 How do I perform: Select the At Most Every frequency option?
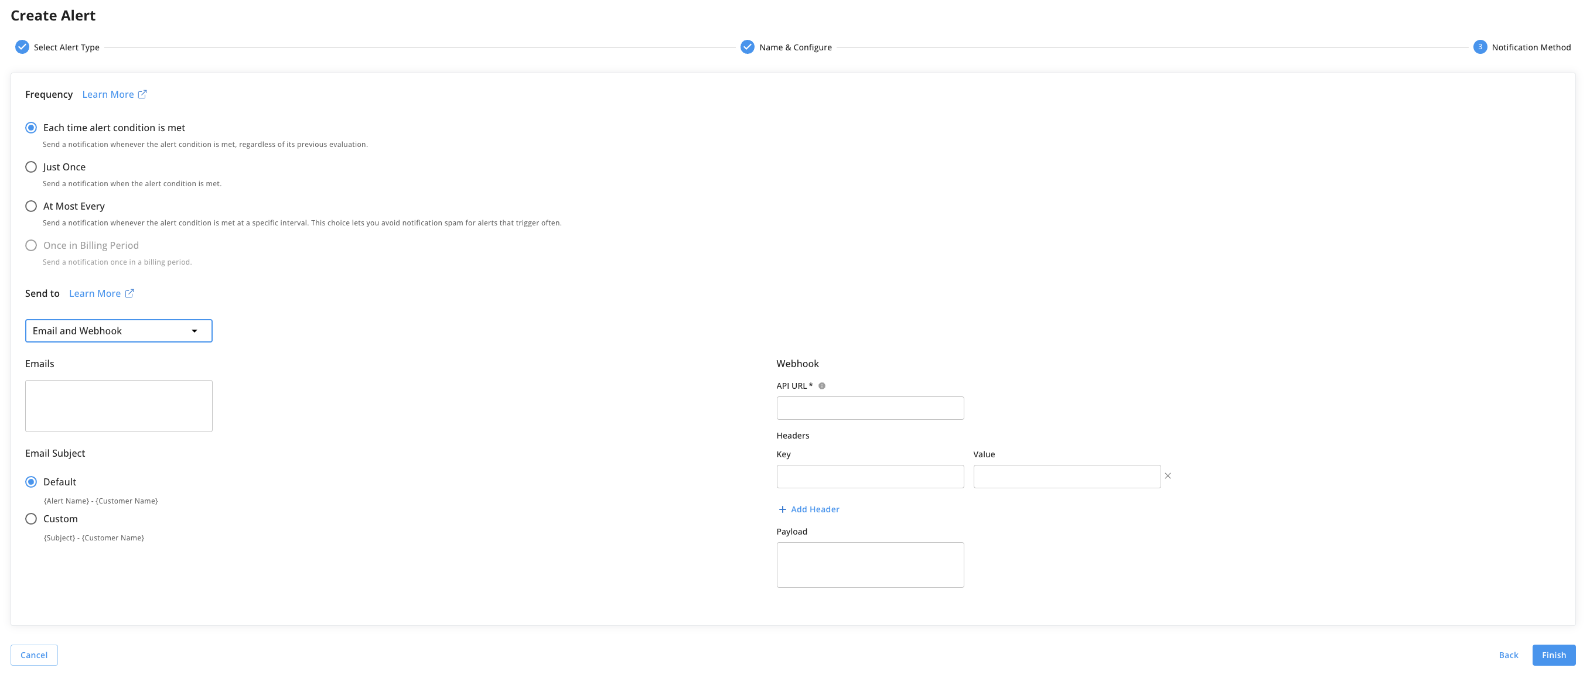[x=31, y=206]
